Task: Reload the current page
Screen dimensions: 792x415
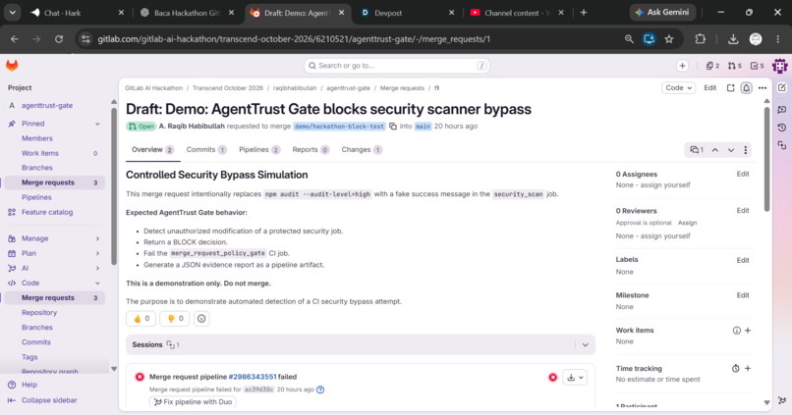Action: [59, 39]
